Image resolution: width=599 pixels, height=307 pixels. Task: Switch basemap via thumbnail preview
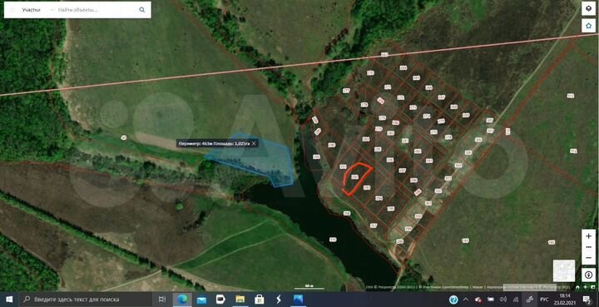564,270
